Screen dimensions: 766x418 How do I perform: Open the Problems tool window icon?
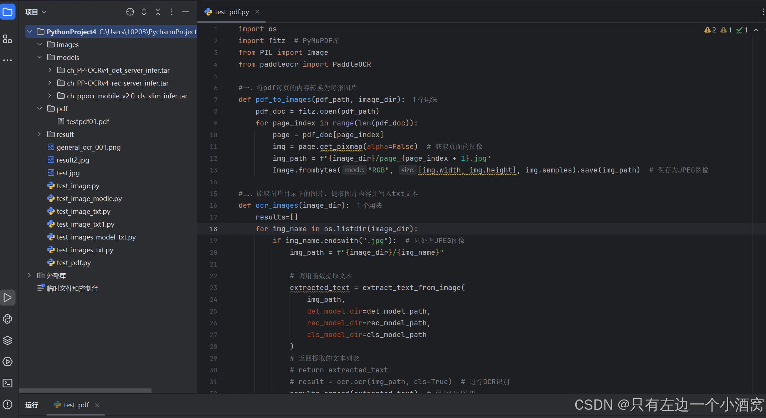[x=7, y=404]
